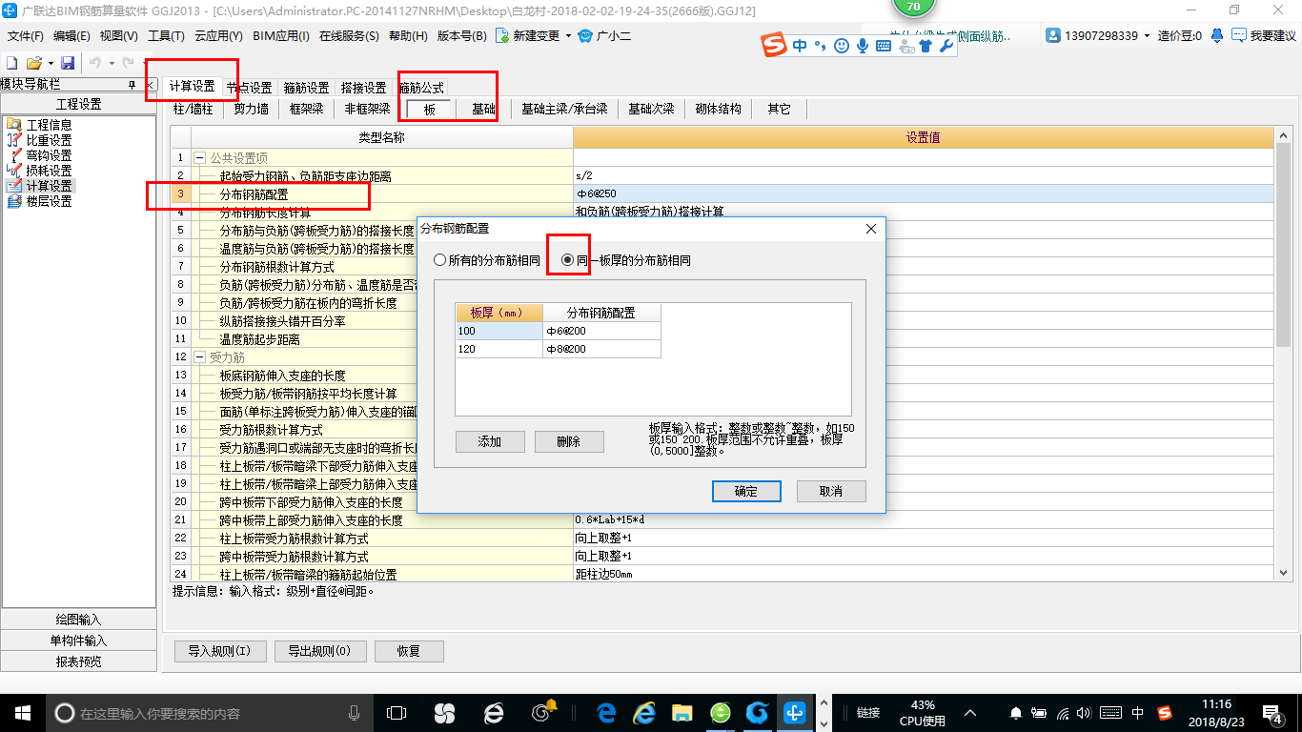Click the 删除 button

[x=569, y=441]
